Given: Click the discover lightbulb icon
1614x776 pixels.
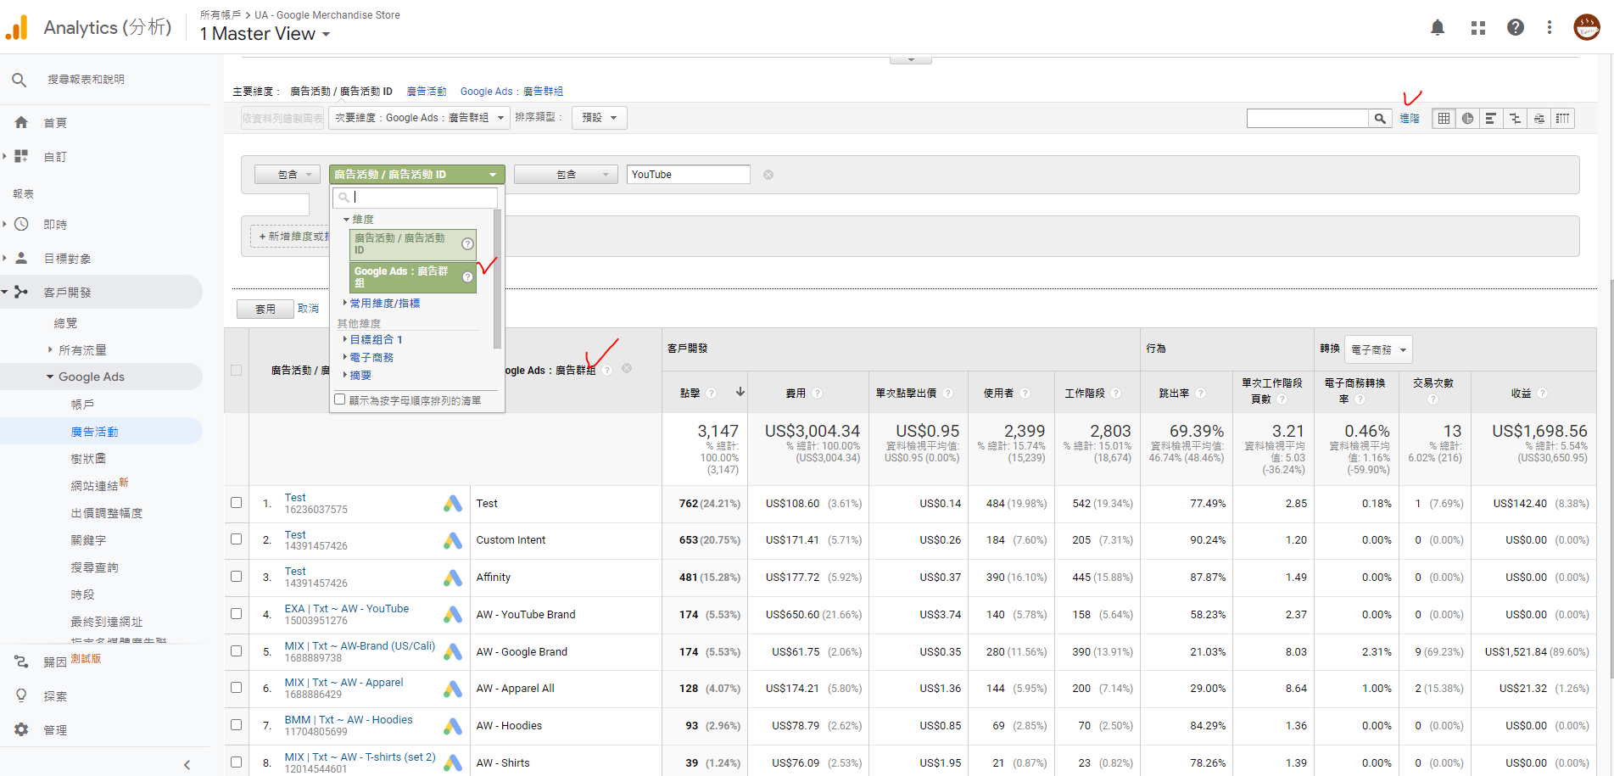Looking at the screenshot, I should point(21,695).
